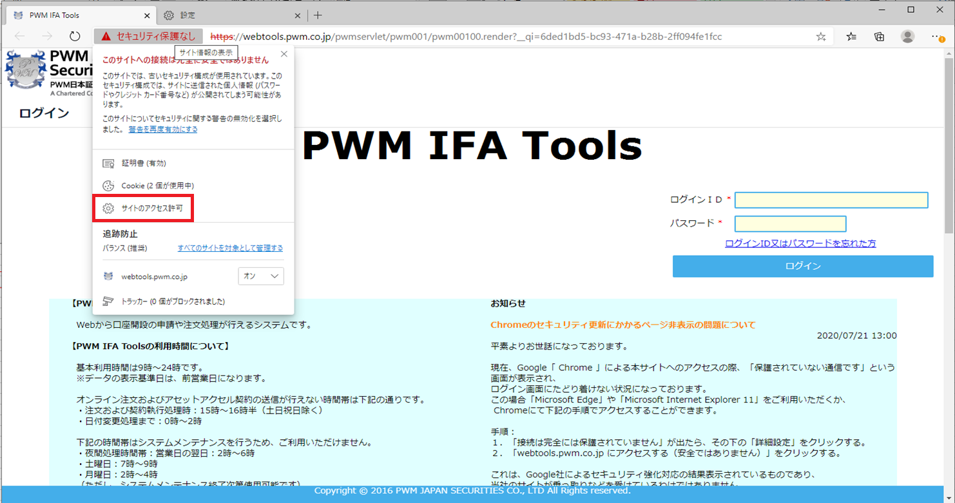
Task: Close the site information popup
Action: [x=284, y=54]
